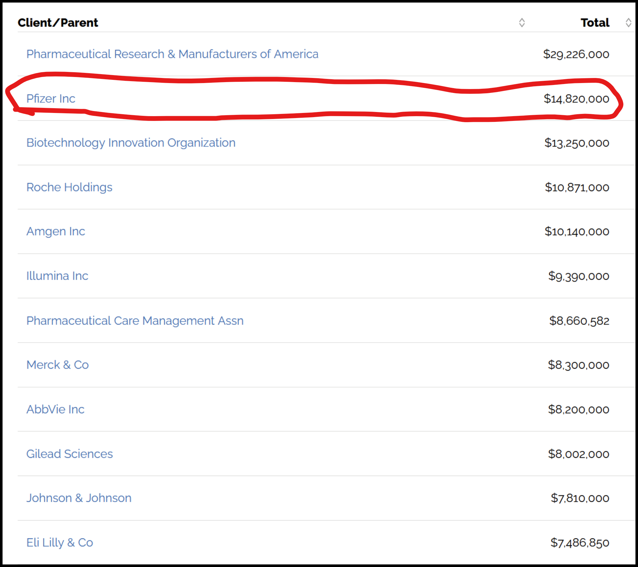Select AbbVie's $8,200,000 total
This screenshot has width=638, height=567.
click(578, 409)
